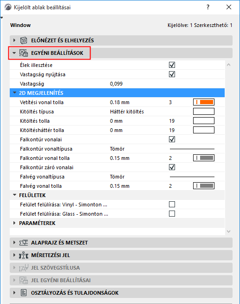Click the parameter list scroll down arrow
Screen dimensions: 240x304
click(x=228, y=231)
